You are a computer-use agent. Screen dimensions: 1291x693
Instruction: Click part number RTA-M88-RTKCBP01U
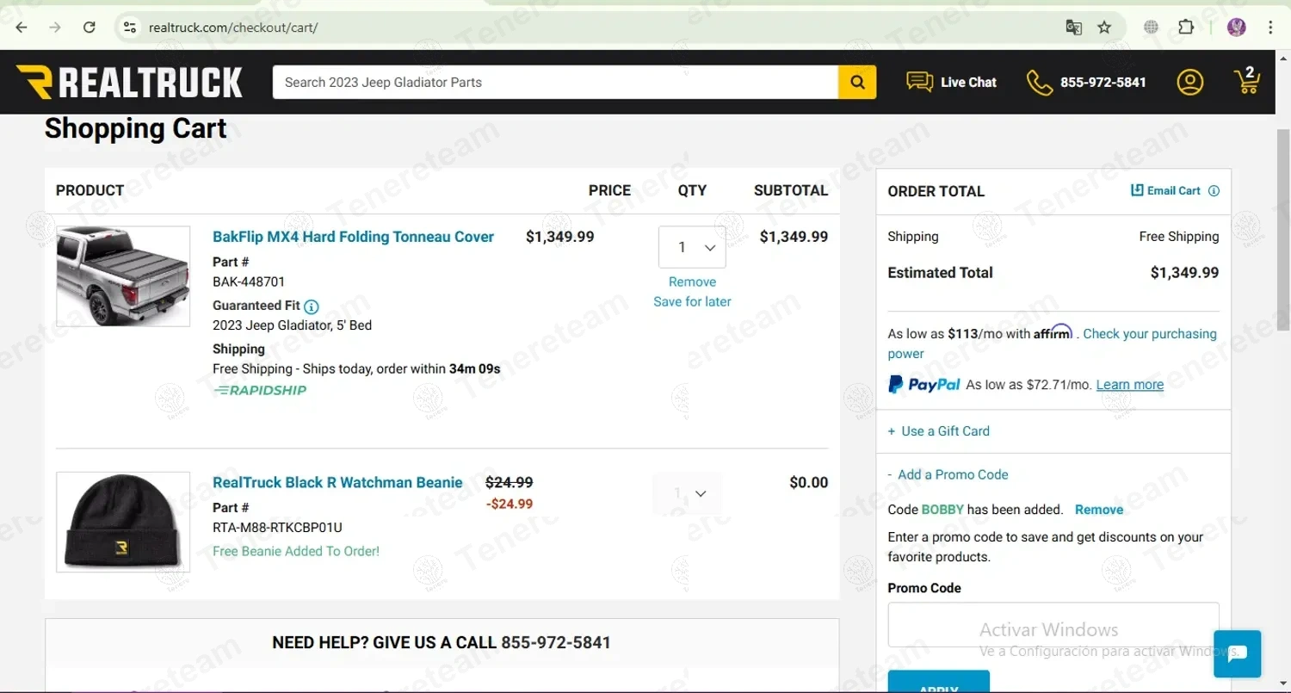point(277,528)
